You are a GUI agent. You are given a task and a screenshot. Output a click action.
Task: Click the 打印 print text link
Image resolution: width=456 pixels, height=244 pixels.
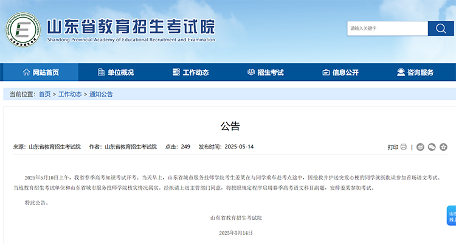[x=393, y=147]
